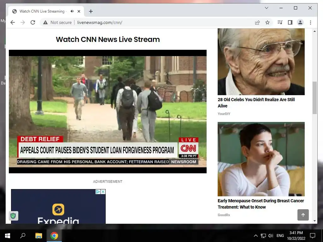Show hidden system tray icons
Screen dimensions: 323x242
pos(255,236)
